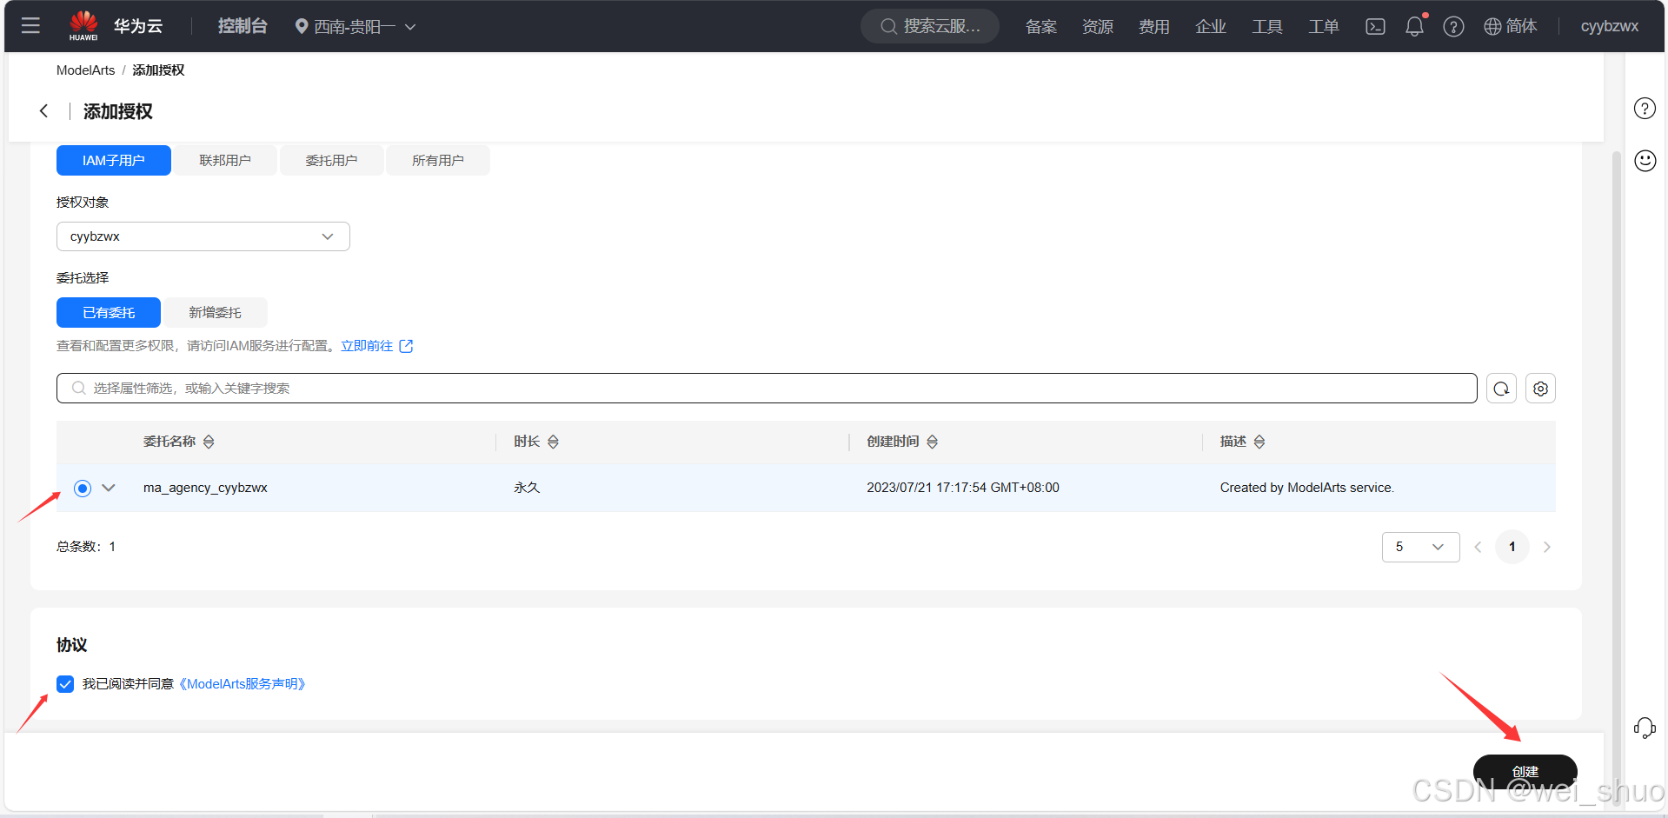This screenshot has height=818, width=1668.
Task: Select the IAM子用户 tab
Action: (x=114, y=161)
